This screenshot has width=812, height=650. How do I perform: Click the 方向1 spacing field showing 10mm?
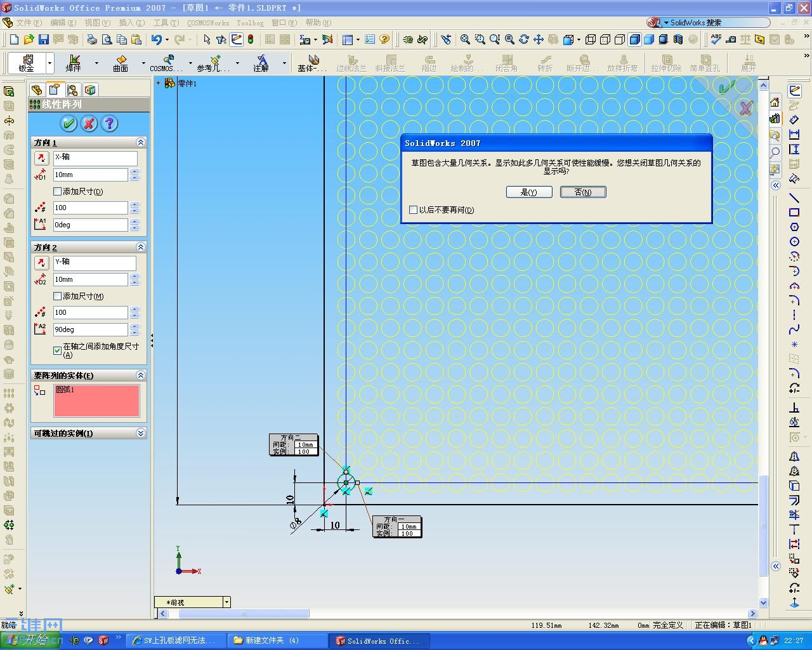pyautogui.click(x=91, y=175)
